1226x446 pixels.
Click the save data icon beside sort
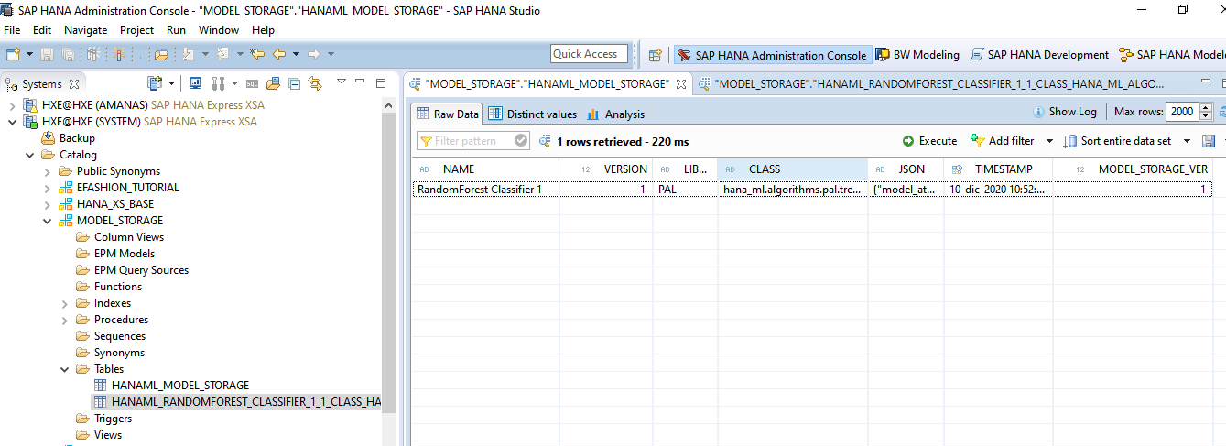pos(1208,141)
